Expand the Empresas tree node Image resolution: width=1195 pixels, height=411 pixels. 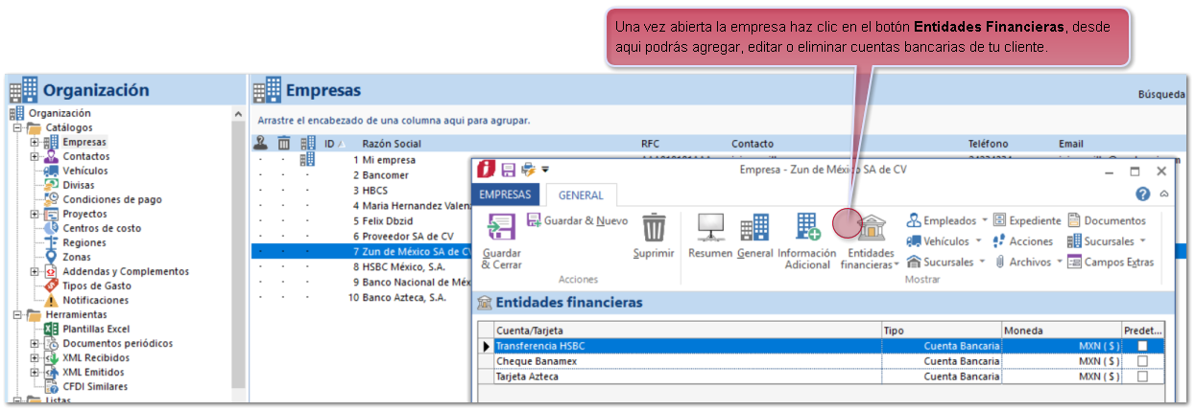tap(35, 142)
